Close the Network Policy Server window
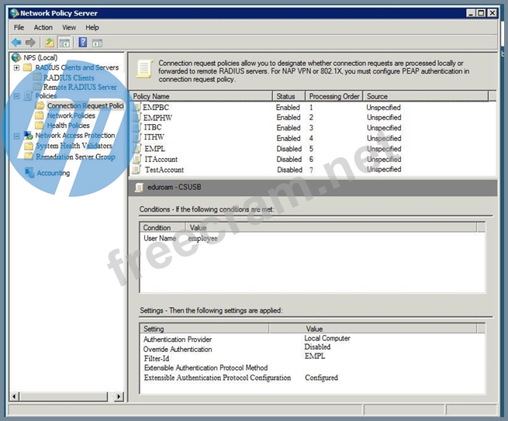508x421 pixels. click(x=492, y=13)
